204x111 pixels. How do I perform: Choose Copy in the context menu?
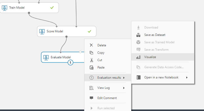(x=108, y=53)
